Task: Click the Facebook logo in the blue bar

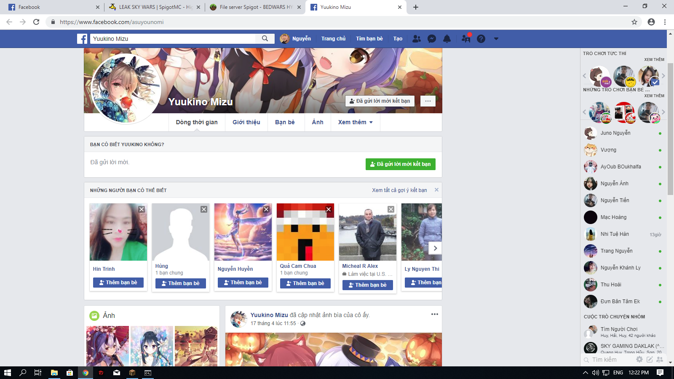Action: (82, 39)
